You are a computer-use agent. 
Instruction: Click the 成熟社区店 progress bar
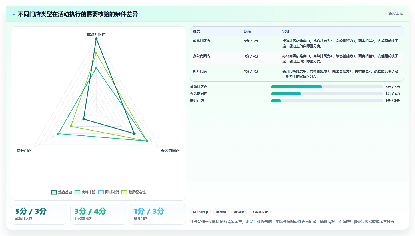(x=327, y=87)
